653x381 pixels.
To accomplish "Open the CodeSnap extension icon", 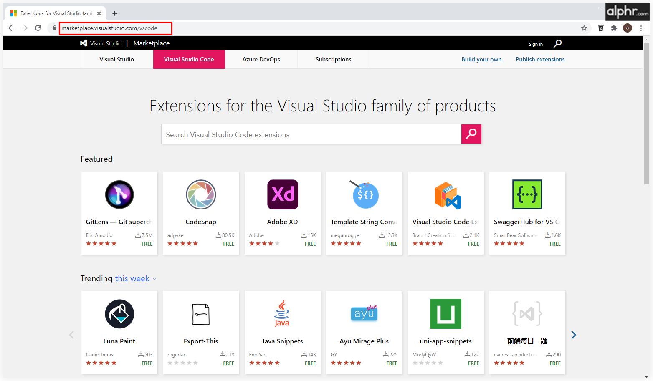I will [x=201, y=194].
